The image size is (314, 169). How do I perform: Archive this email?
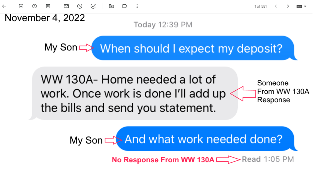[21, 6]
